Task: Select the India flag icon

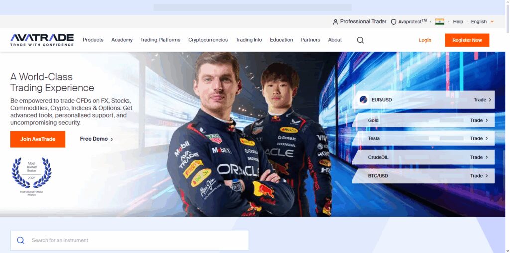Action: (440, 22)
